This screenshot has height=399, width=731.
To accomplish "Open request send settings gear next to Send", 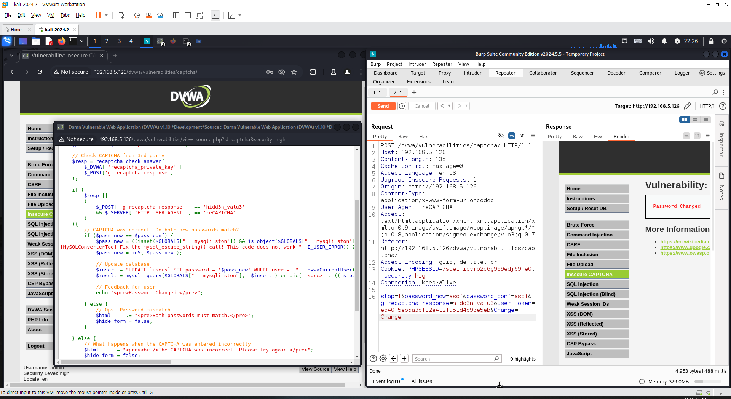I will click(402, 106).
